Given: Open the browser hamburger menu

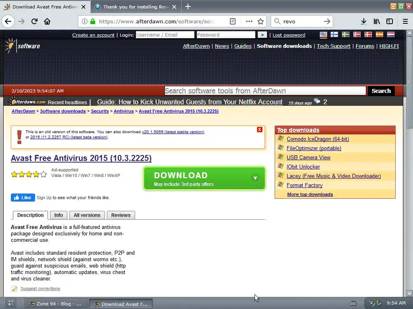Looking at the screenshot, I should (x=405, y=21).
